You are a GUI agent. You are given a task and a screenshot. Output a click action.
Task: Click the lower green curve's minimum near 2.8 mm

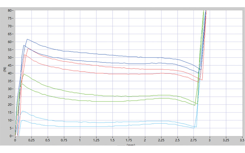point(195,105)
